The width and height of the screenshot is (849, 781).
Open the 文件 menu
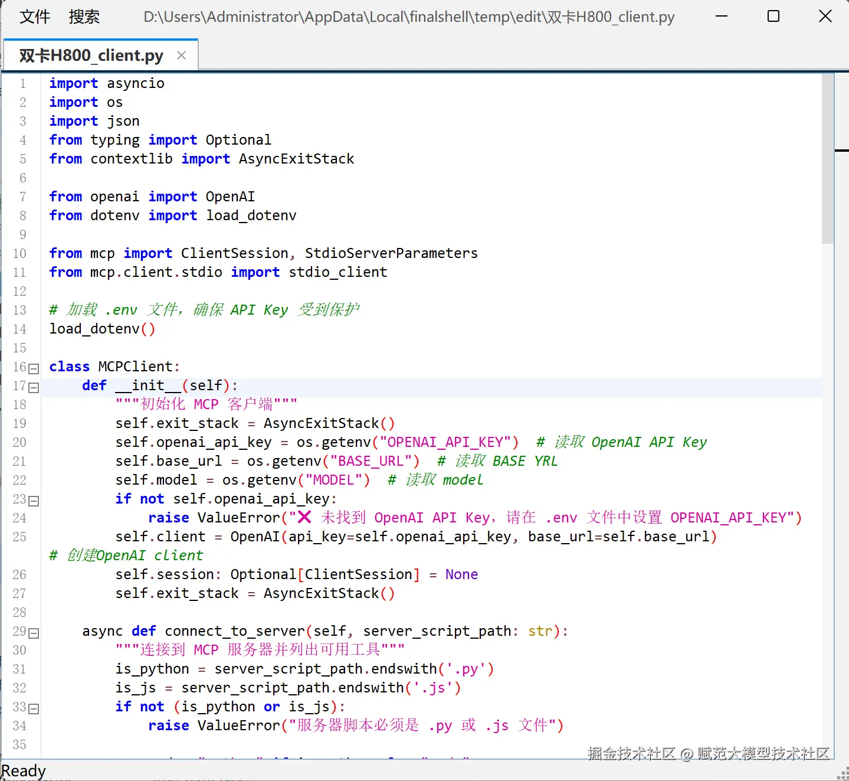coord(35,17)
